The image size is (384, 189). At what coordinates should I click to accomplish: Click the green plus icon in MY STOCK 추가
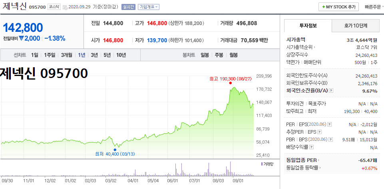tap(324, 7)
